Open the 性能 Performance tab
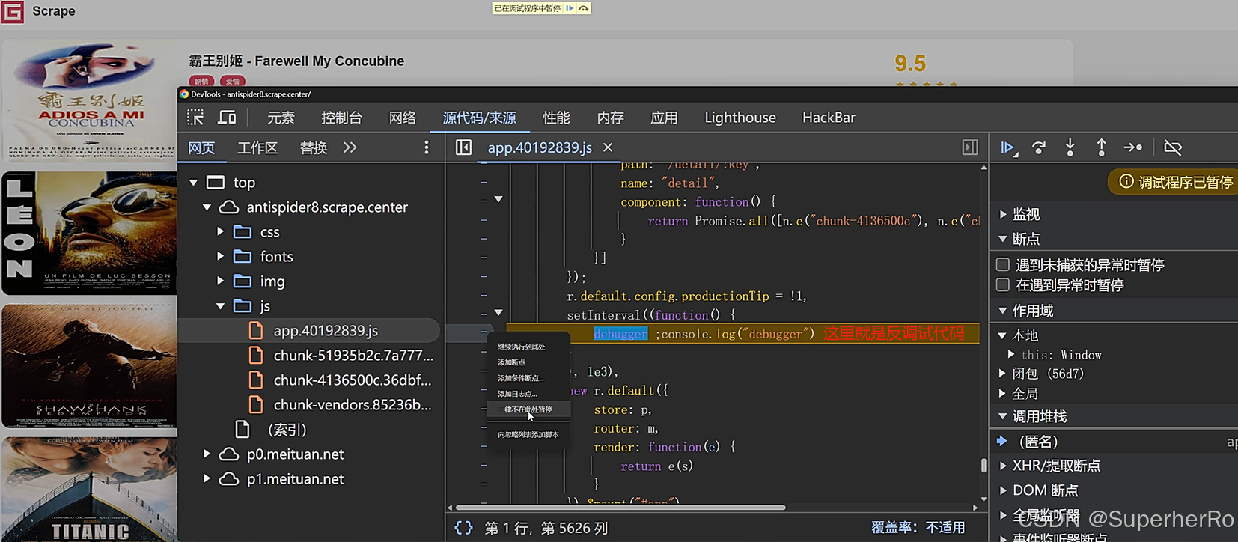 [556, 118]
